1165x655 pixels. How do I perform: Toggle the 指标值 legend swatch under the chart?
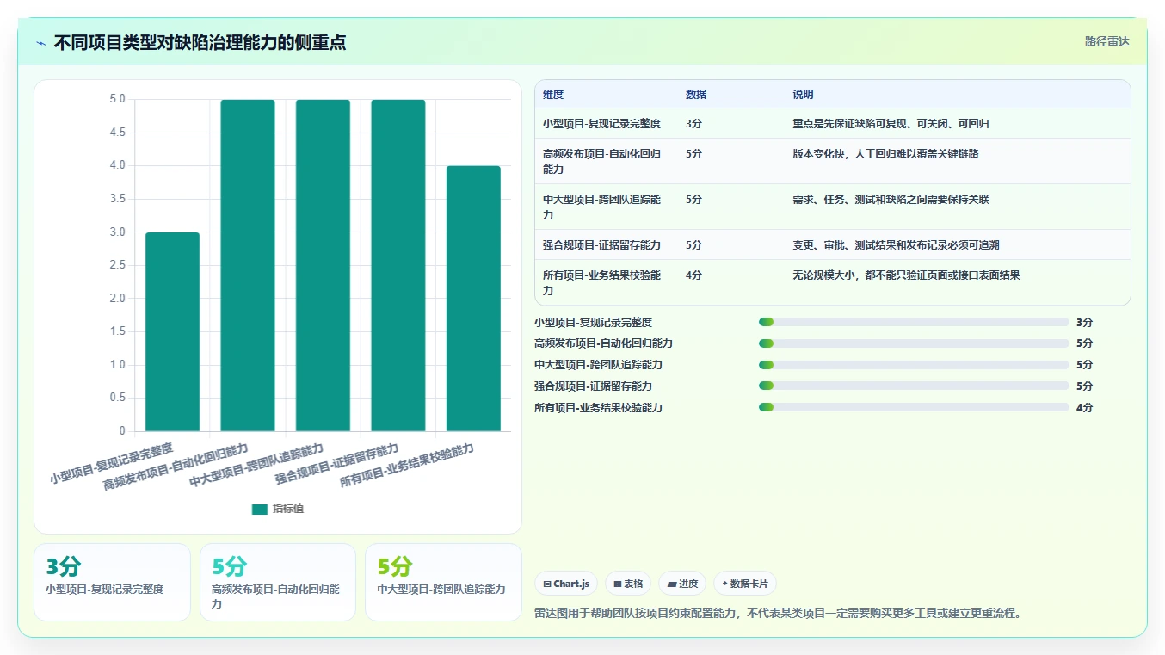tap(259, 509)
